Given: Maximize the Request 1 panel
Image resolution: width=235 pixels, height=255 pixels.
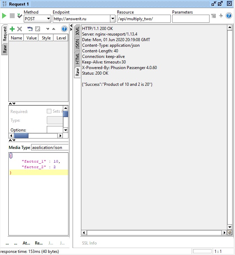Looking at the screenshot, I should [220, 3].
